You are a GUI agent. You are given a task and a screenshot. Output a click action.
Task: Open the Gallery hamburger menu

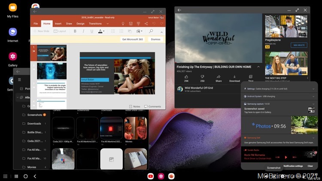(x=19, y=80)
